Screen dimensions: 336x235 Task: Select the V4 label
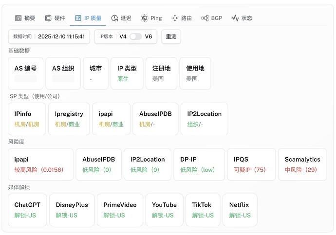(x=123, y=36)
